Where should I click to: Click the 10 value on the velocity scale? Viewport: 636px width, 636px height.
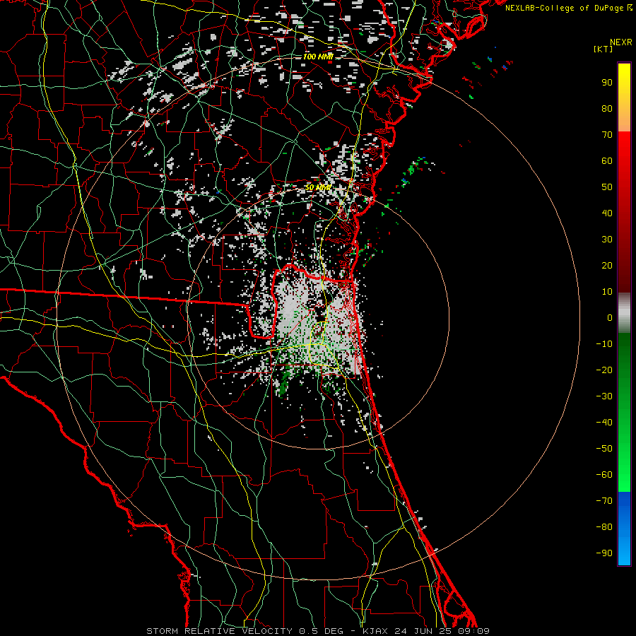click(x=607, y=292)
